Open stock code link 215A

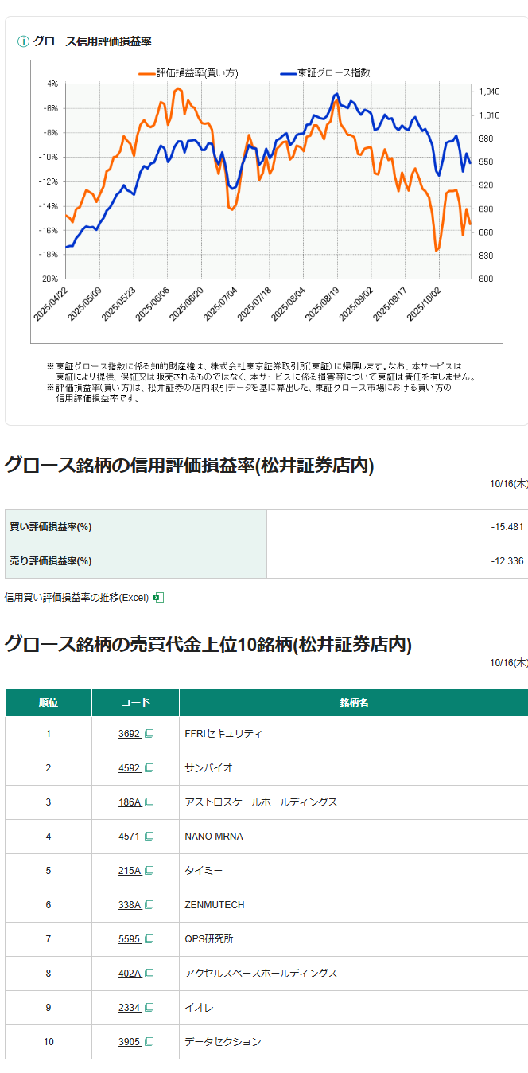[x=129, y=871]
